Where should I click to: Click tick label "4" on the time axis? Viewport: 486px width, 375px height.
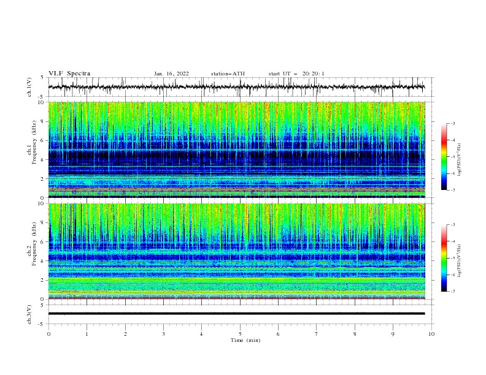point(201,334)
